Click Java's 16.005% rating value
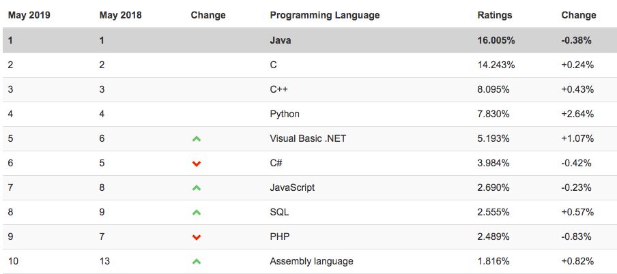The width and height of the screenshot is (617, 274). tap(496, 40)
